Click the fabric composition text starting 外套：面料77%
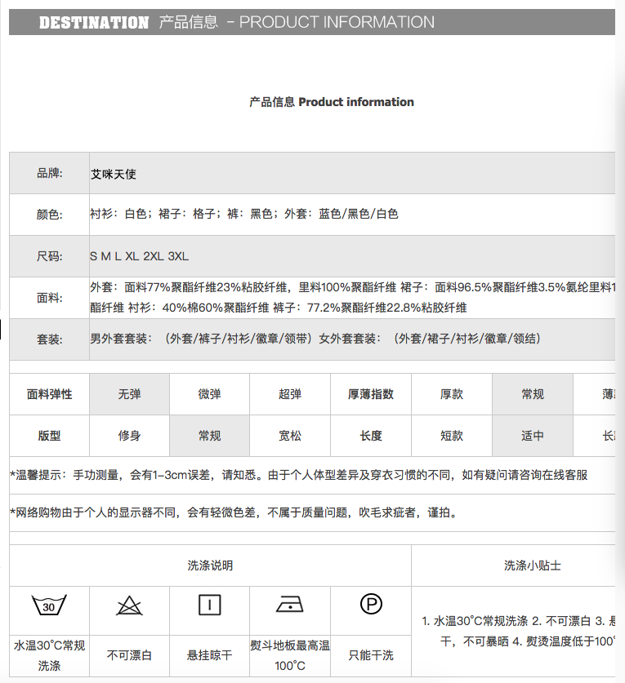This screenshot has width=625, height=683. (352, 298)
